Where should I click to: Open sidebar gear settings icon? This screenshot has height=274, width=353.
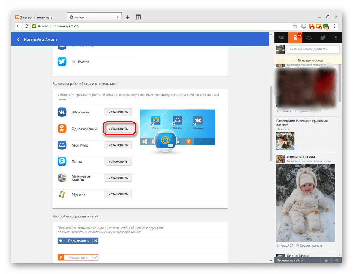326,261
